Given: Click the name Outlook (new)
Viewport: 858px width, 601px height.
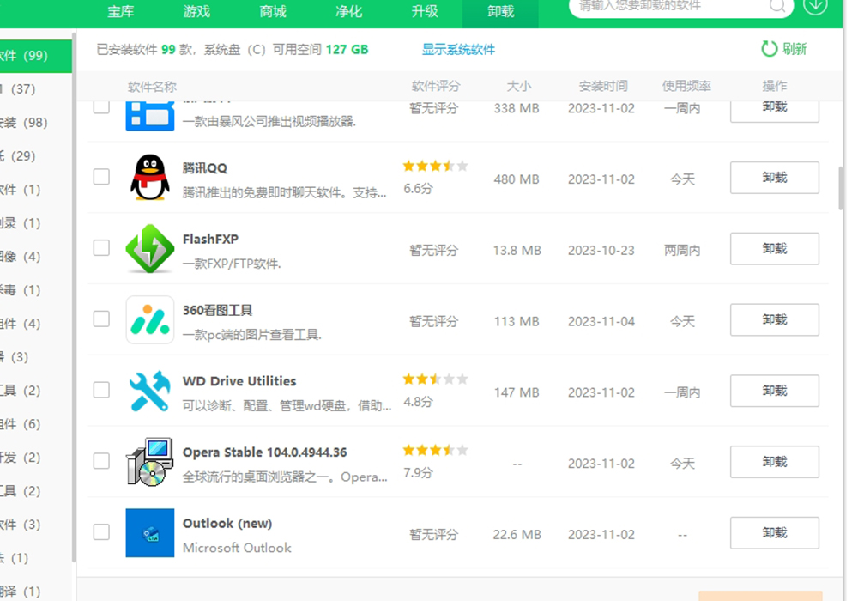Looking at the screenshot, I should pos(227,523).
